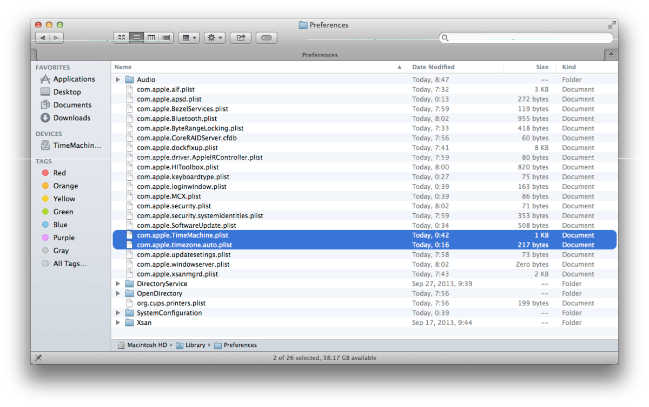Click the Edit Tags toolbar button
The image size is (649, 407).
click(x=266, y=38)
